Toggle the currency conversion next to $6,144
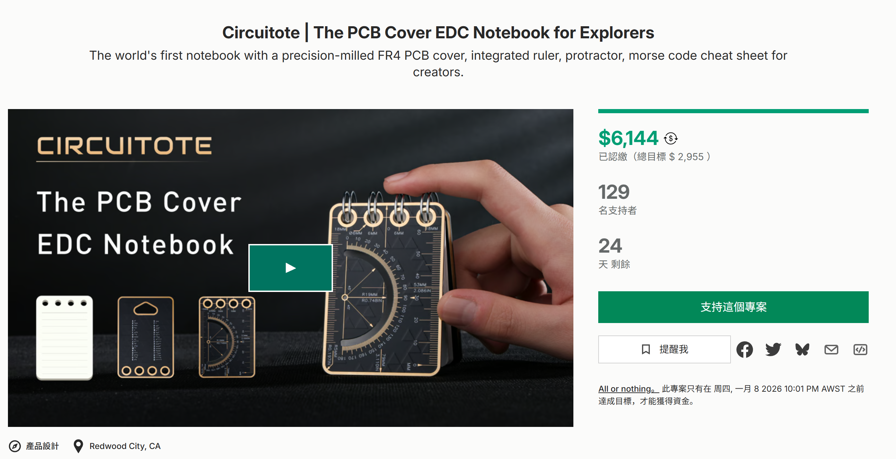This screenshot has height=459, width=896. tap(670, 138)
